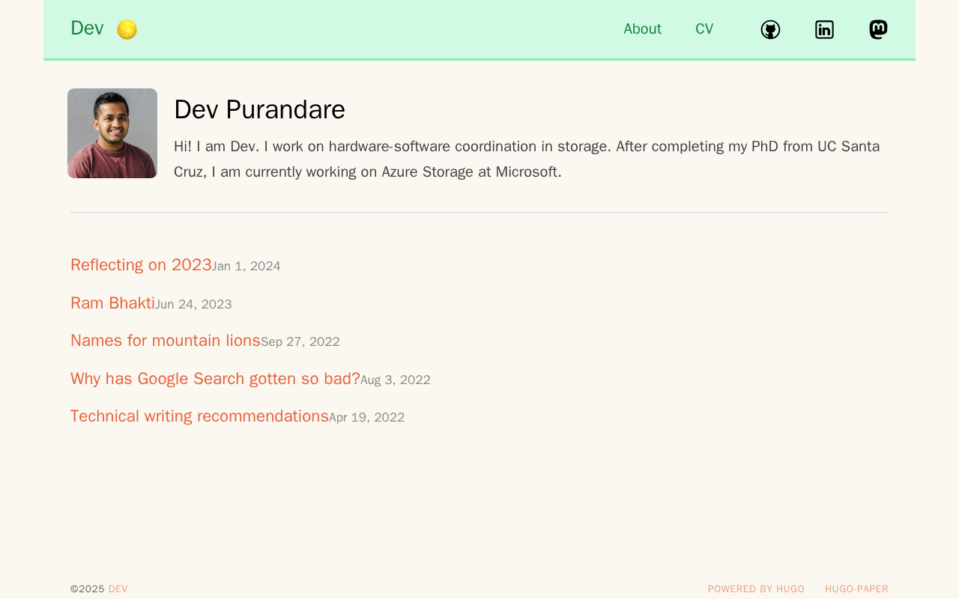Open the 'Hugo-Paper' theme link
The width and height of the screenshot is (959, 599).
(856, 589)
